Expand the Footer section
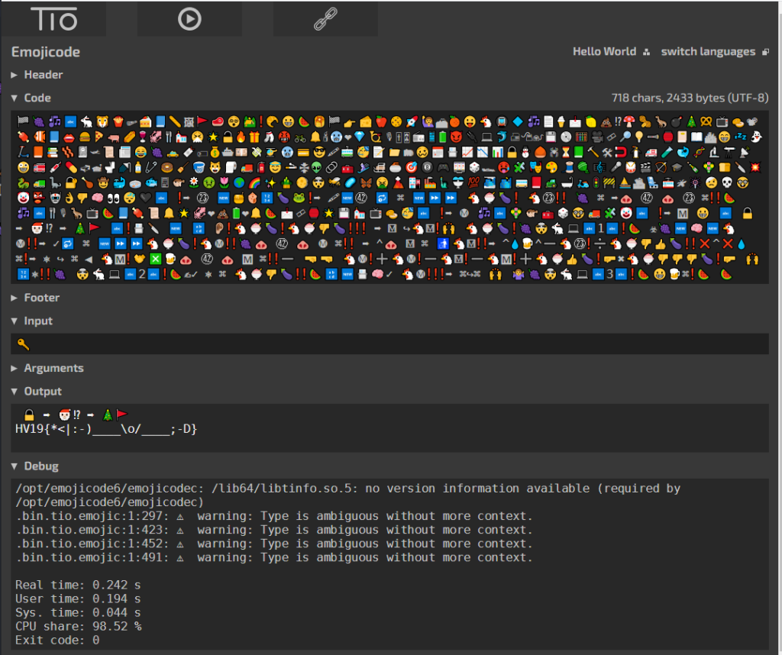The height and width of the screenshot is (655, 782). [x=35, y=298]
